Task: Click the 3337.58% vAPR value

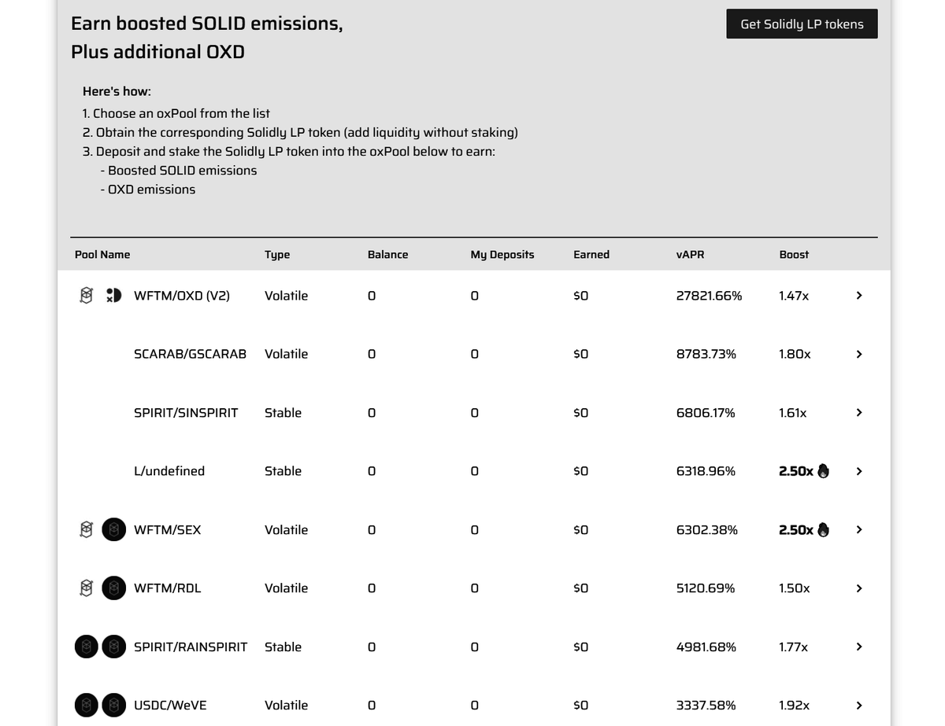Action: [706, 706]
